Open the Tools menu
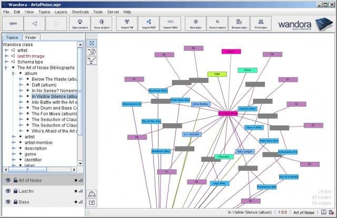The width and height of the screenshot is (337, 218). click(x=98, y=12)
